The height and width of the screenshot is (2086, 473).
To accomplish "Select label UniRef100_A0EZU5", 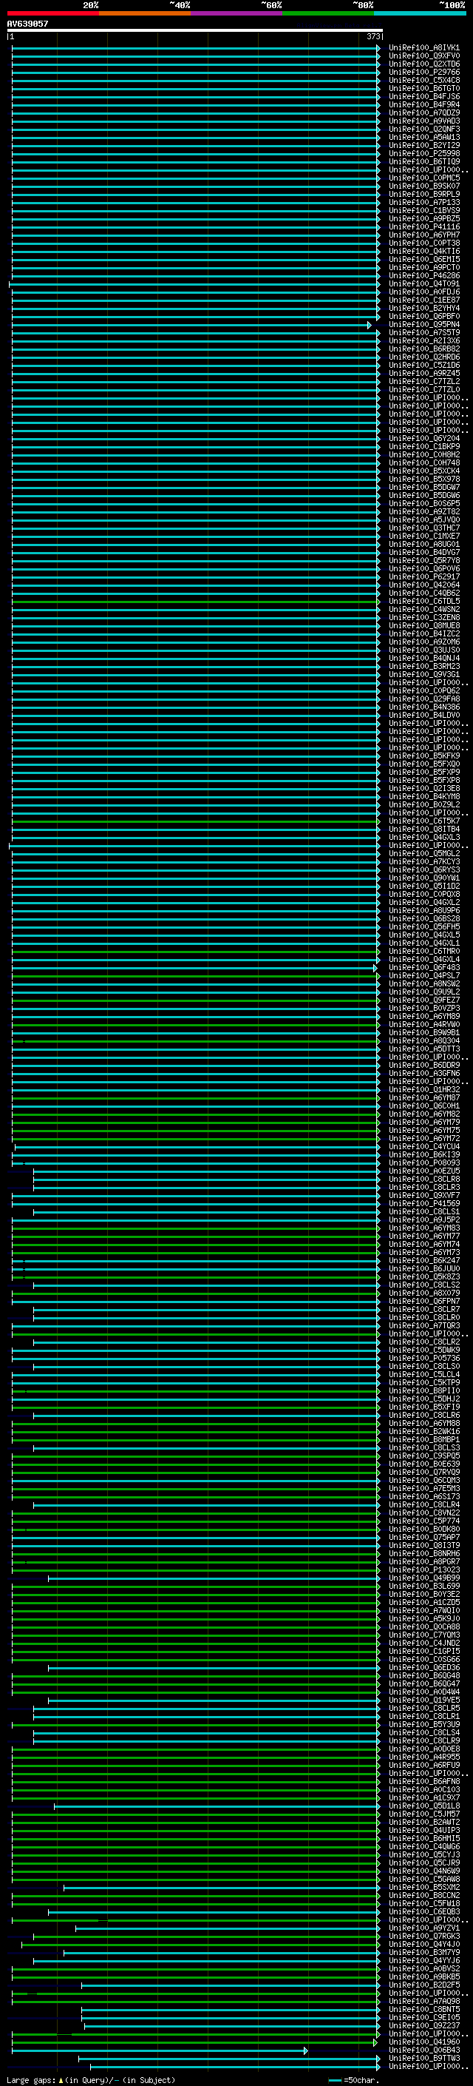I will click(x=423, y=1171).
